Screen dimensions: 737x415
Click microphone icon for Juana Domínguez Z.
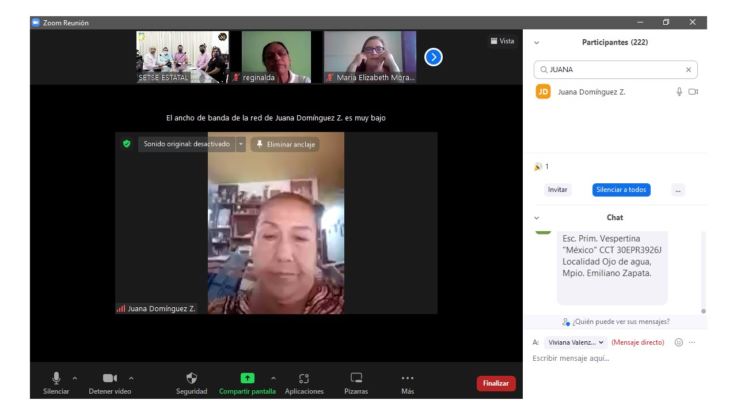coord(679,92)
